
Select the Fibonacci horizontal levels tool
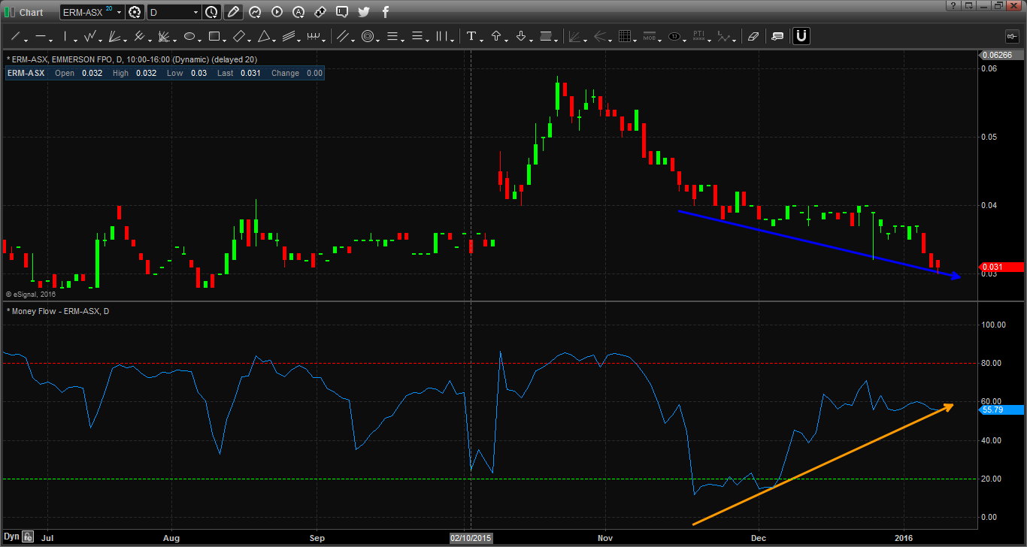pos(392,35)
